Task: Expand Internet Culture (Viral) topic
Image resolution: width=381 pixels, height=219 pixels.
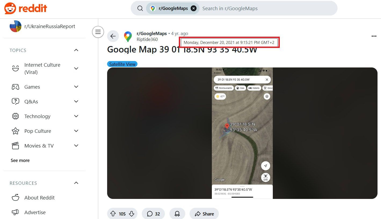Action: 76,68
